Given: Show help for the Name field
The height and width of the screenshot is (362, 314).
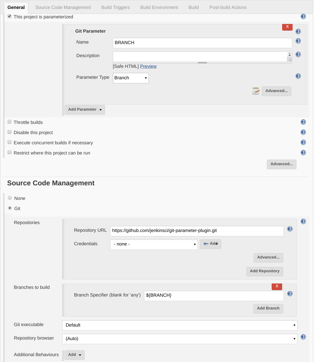Looking at the screenshot, I should point(298,41).
